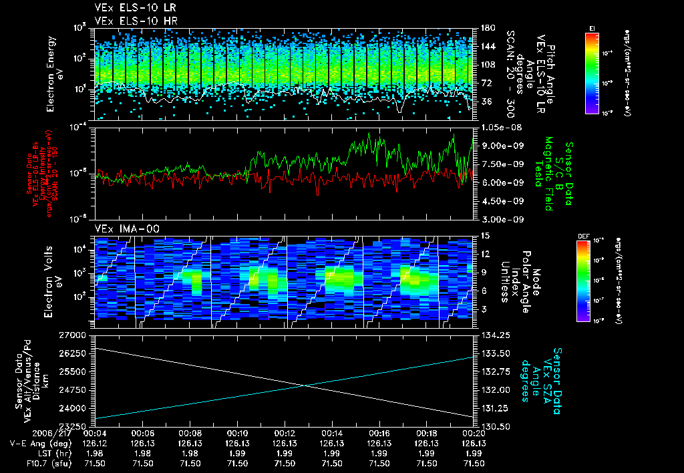Viewport: 684px width, 473px height.
Task: Click the ELS electron energy spectrogram panel
Action: click(283, 74)
